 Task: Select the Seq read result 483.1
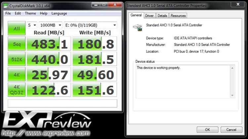pyautogui.click(x=49, y=44)
